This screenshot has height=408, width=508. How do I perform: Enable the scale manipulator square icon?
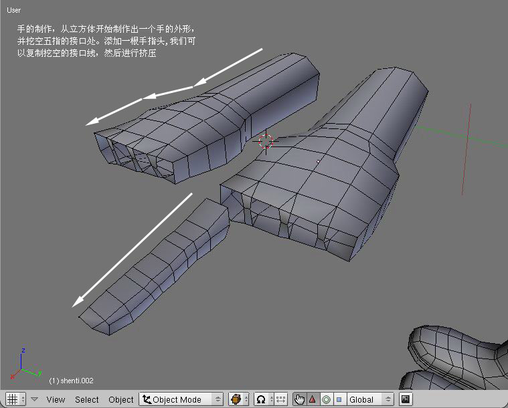coord(339,399)
